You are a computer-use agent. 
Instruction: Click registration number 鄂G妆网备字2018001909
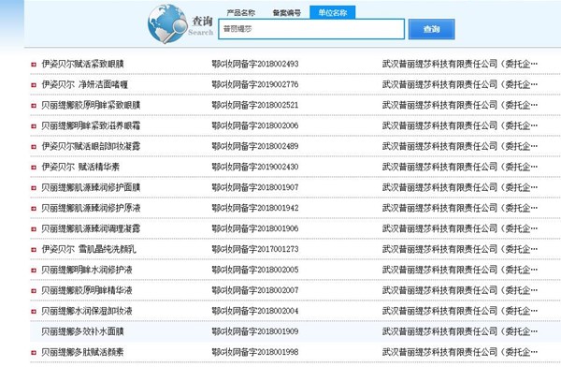tap(255, 331)
